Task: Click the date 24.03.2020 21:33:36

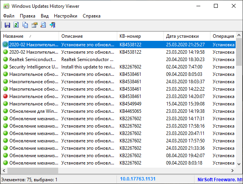Action: tap(185, 148)
